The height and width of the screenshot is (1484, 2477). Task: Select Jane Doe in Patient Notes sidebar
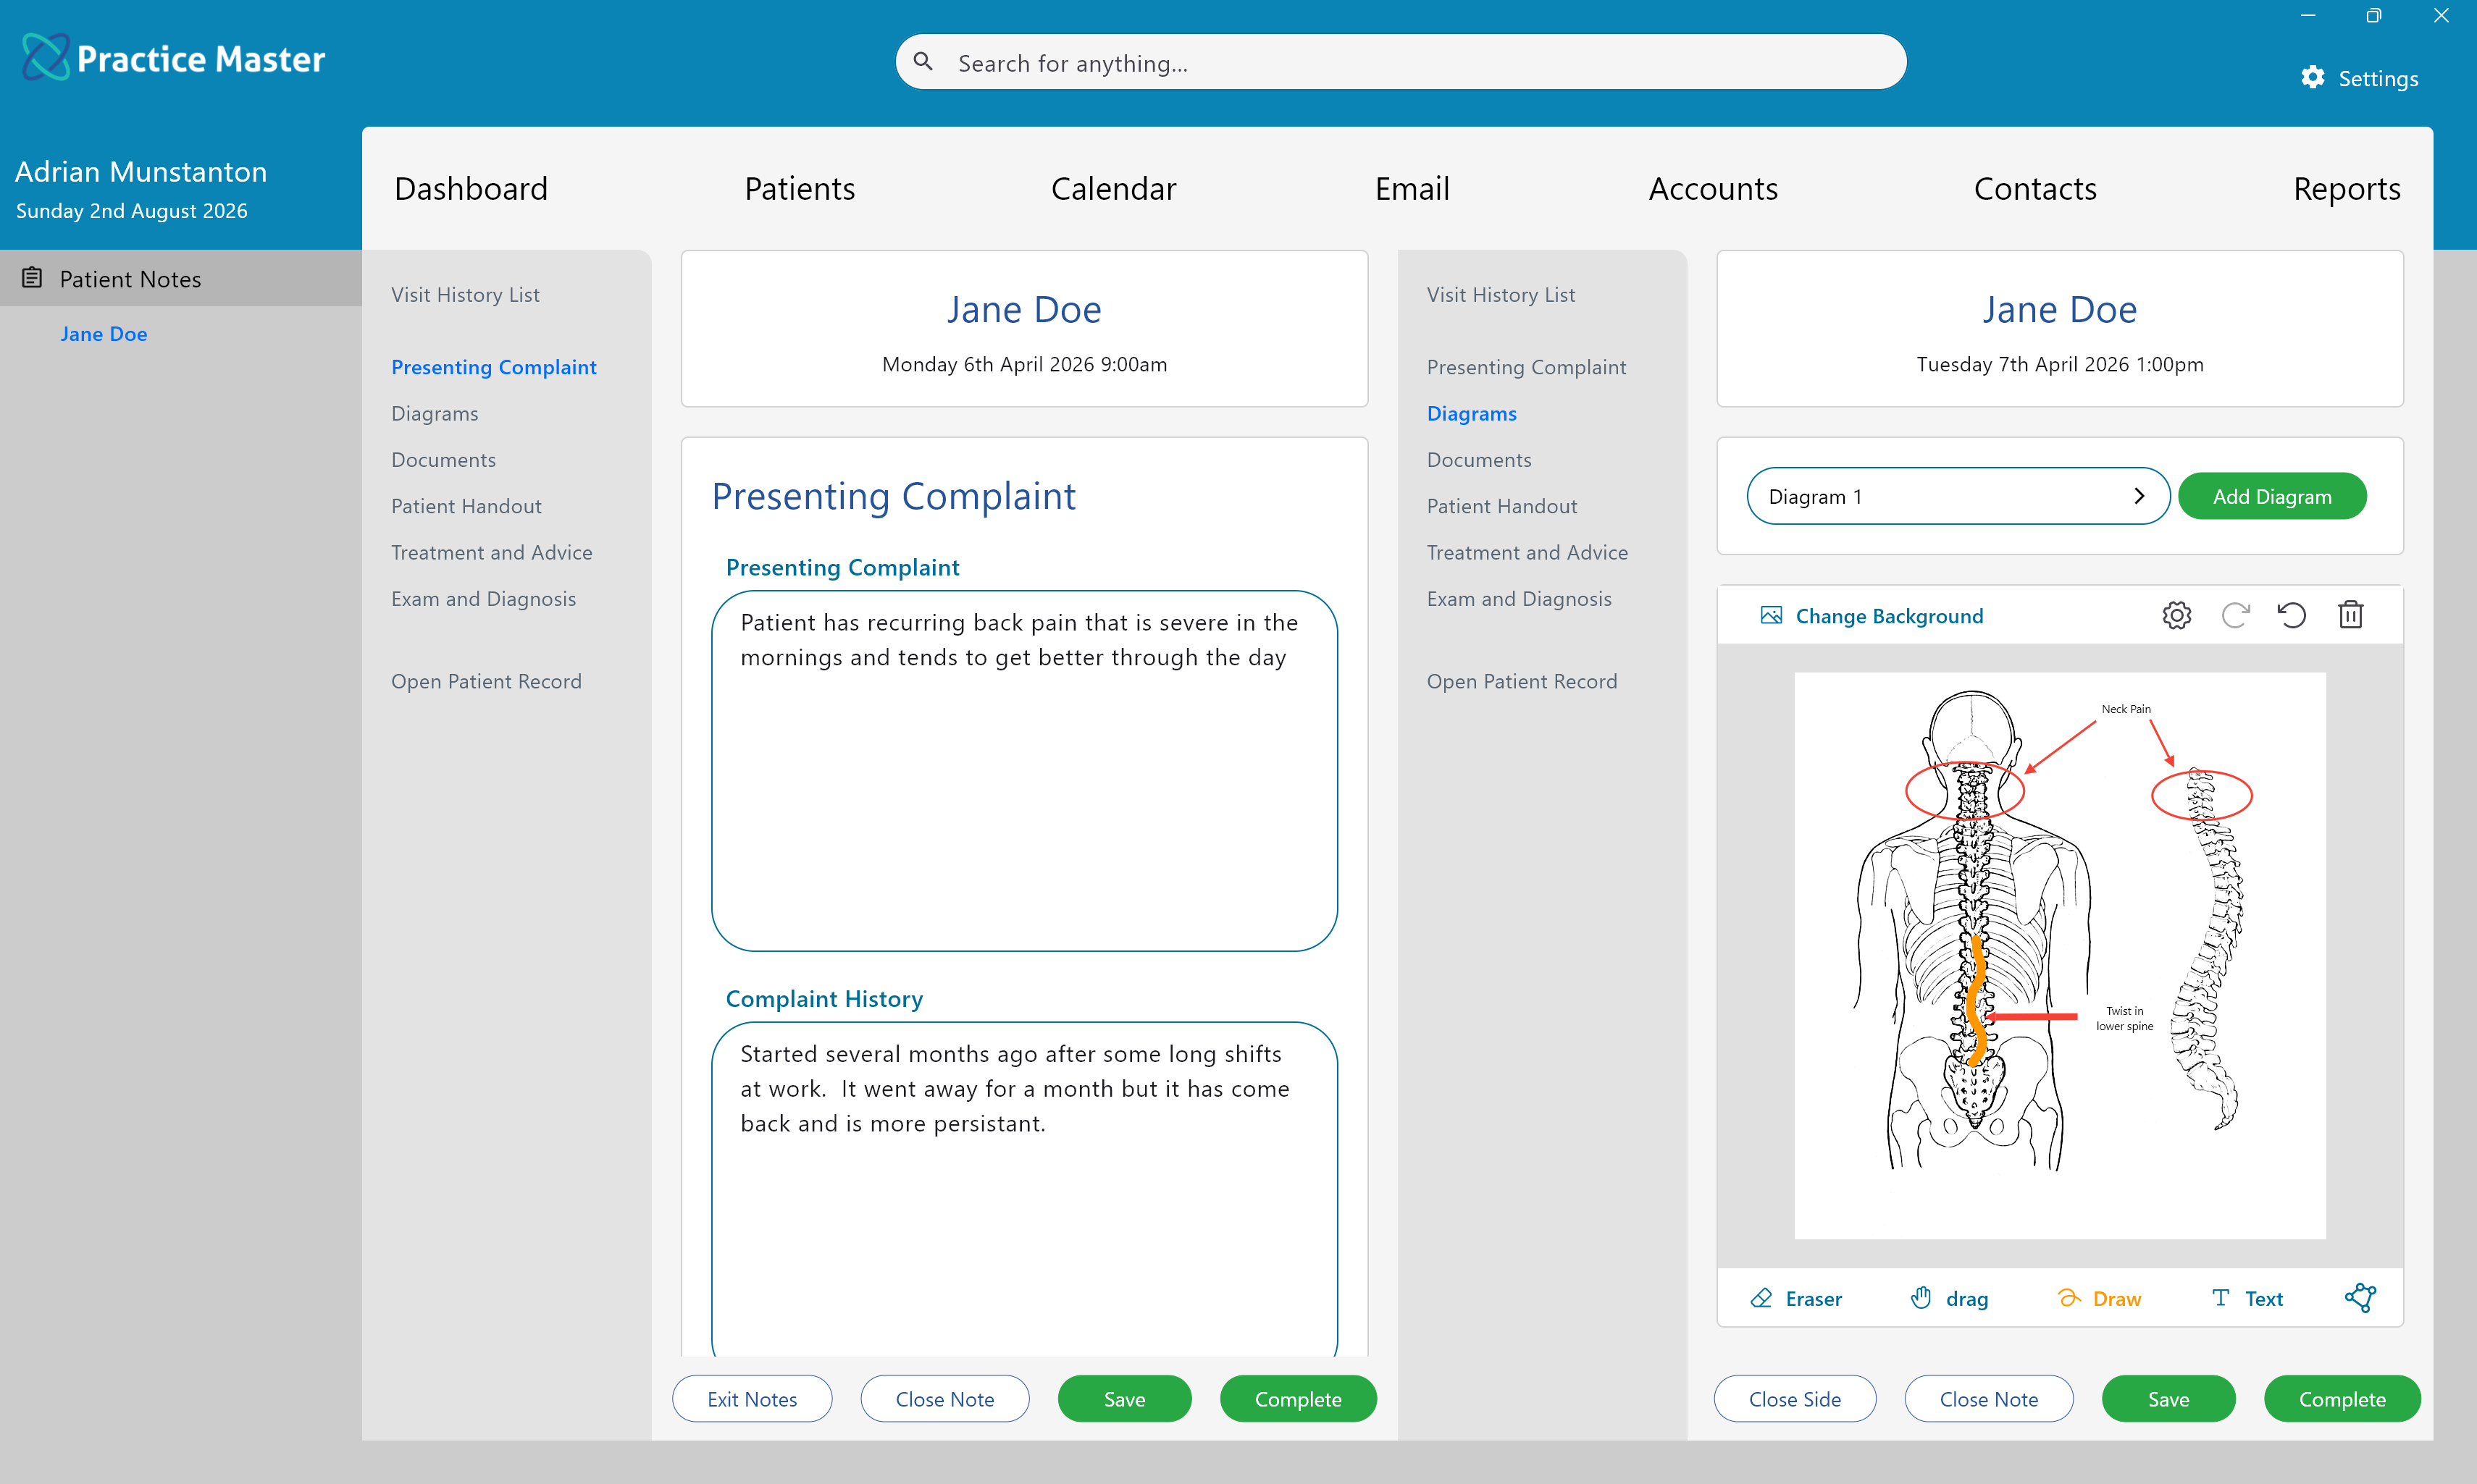pos(104,334)
